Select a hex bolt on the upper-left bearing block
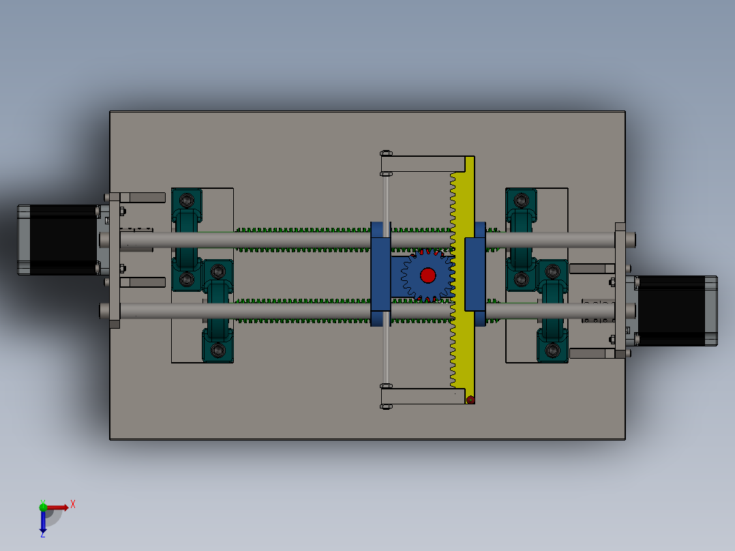 pyautogui.click(x=185, y=200)
